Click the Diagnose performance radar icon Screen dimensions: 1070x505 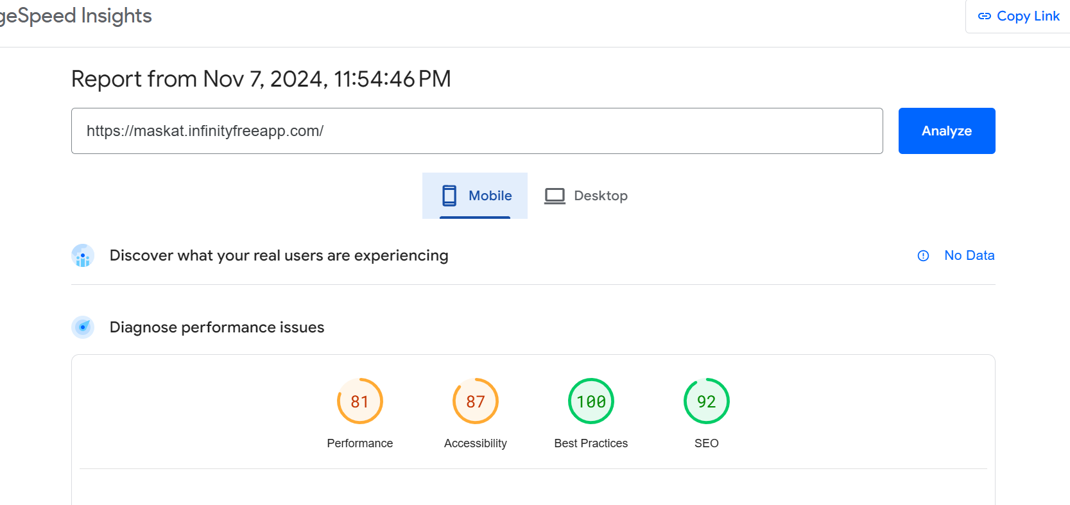(x=83, y=327)
